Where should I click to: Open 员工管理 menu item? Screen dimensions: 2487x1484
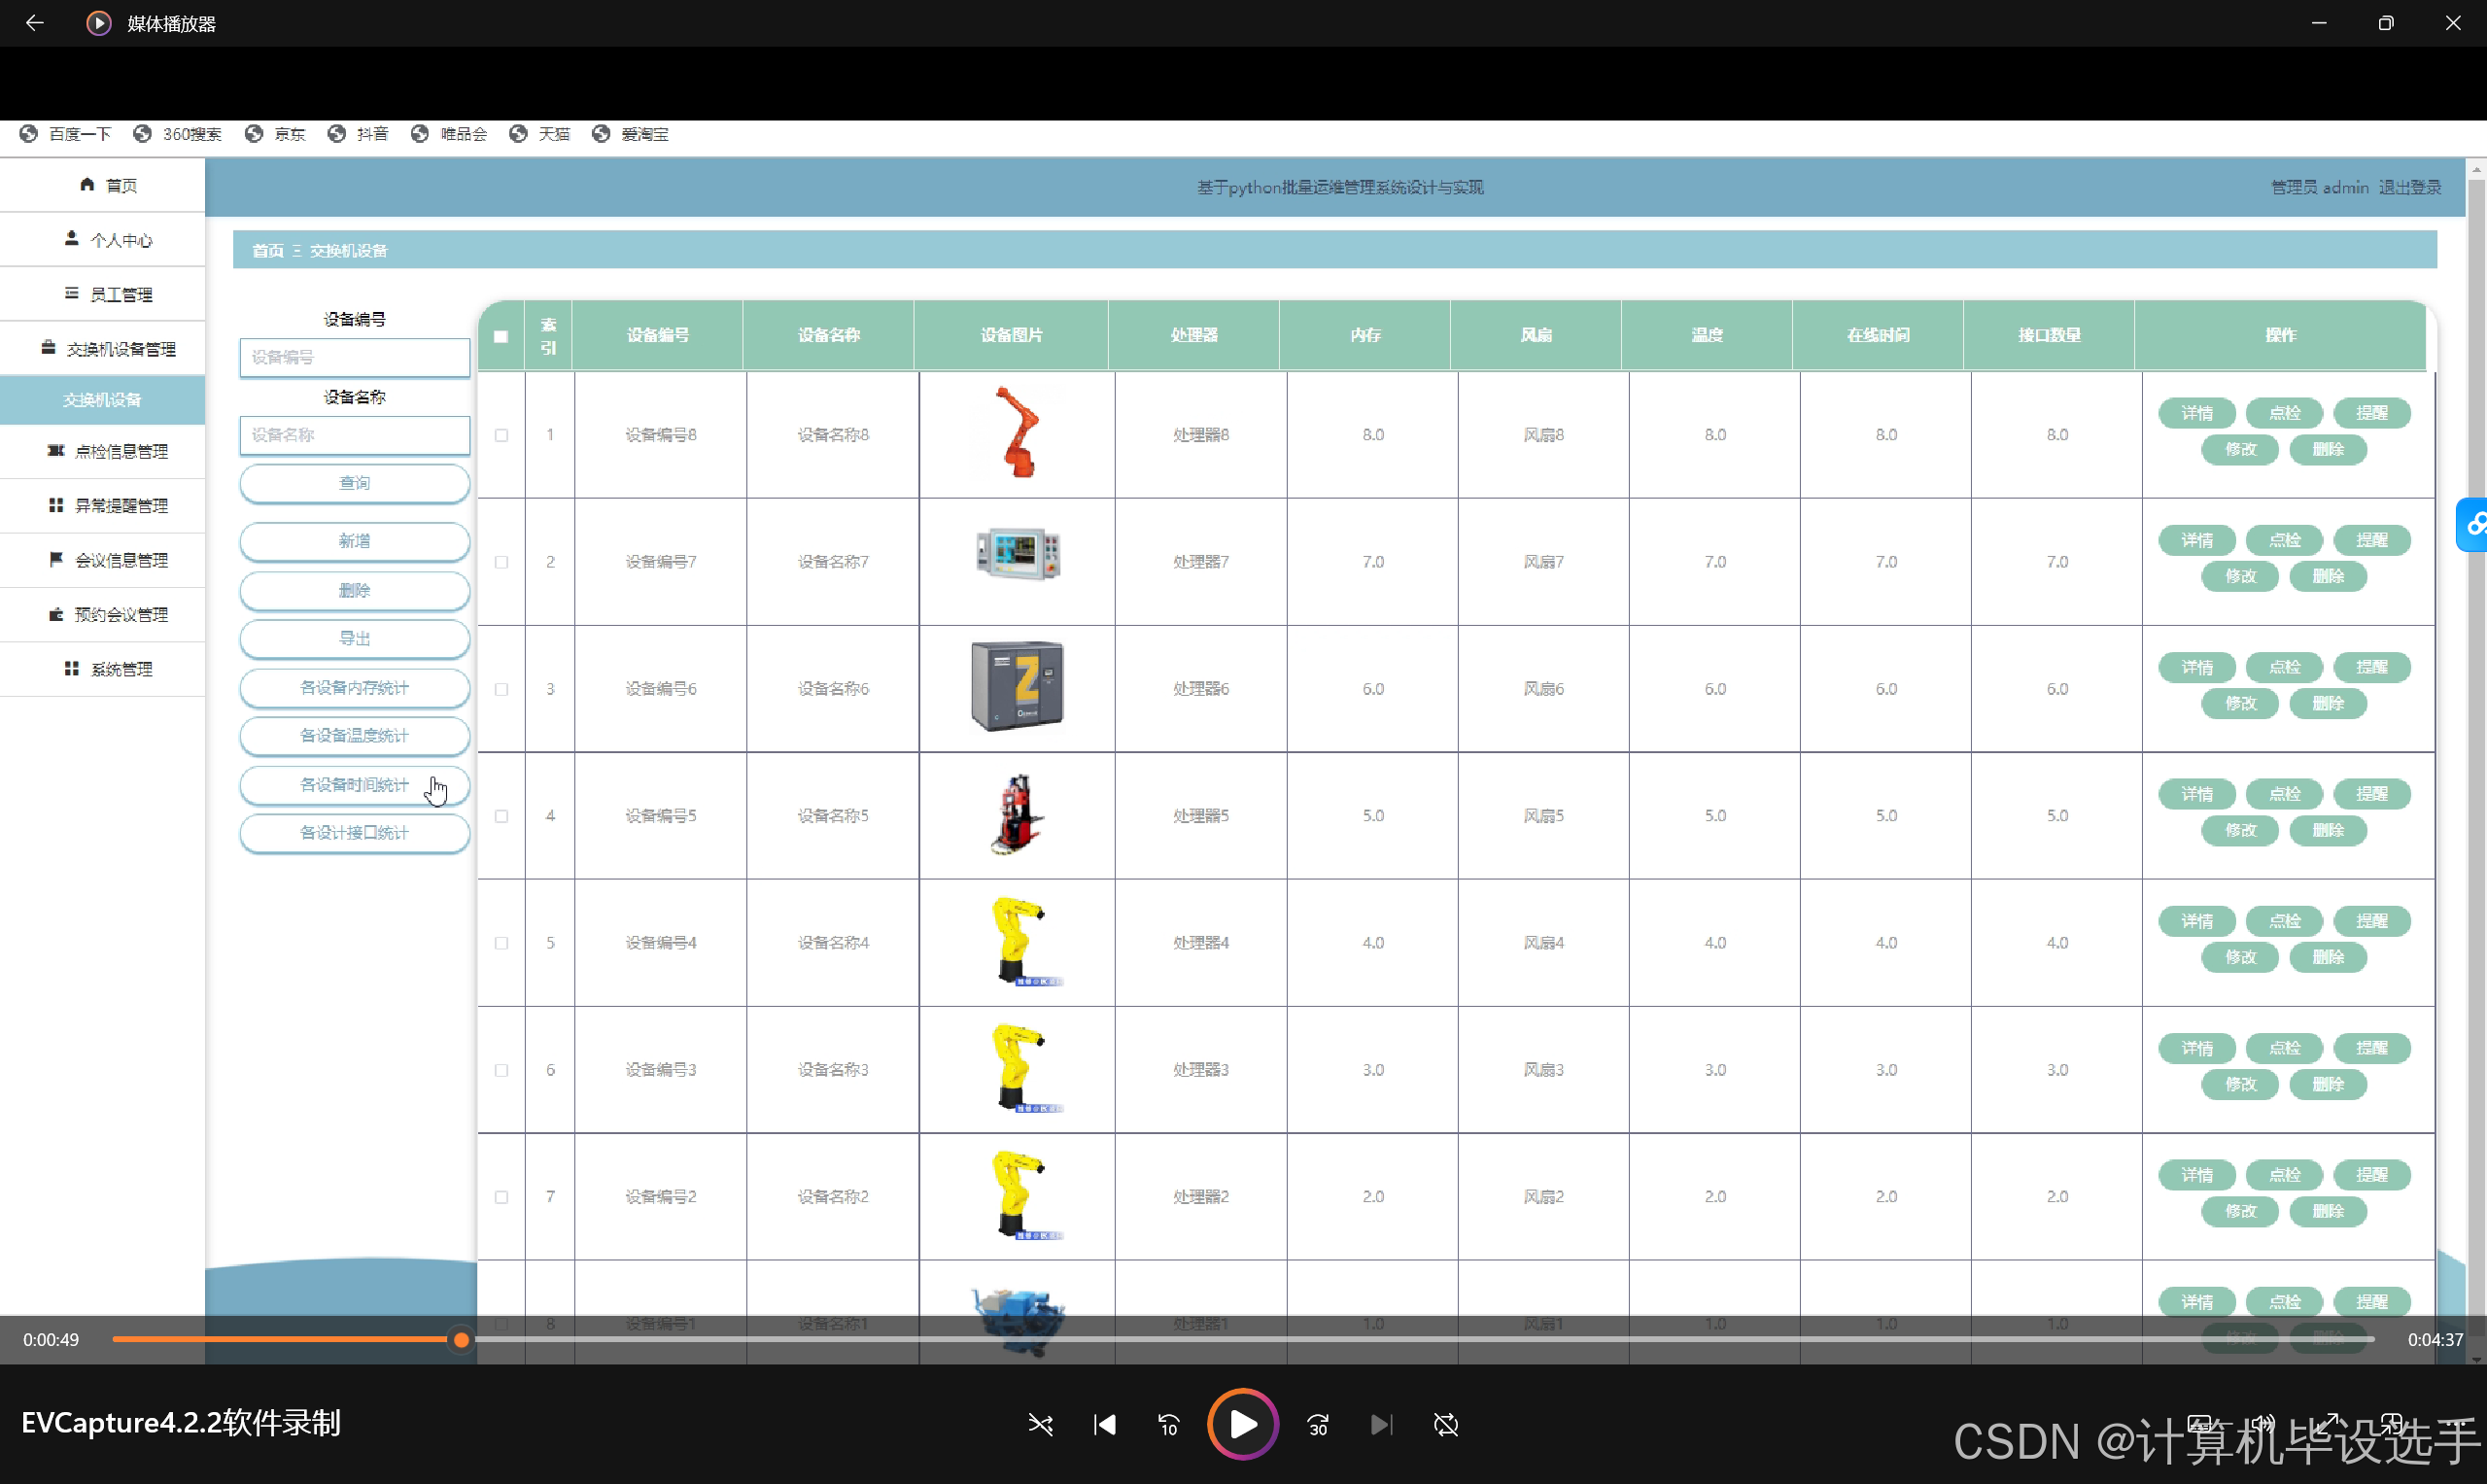[x=108, y=294]
